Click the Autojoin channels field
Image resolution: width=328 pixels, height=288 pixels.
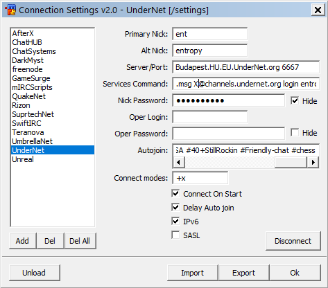coord(245,150)
